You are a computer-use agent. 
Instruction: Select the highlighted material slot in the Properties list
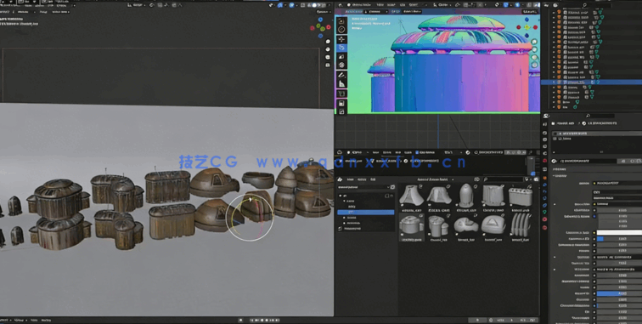(597, 134)
